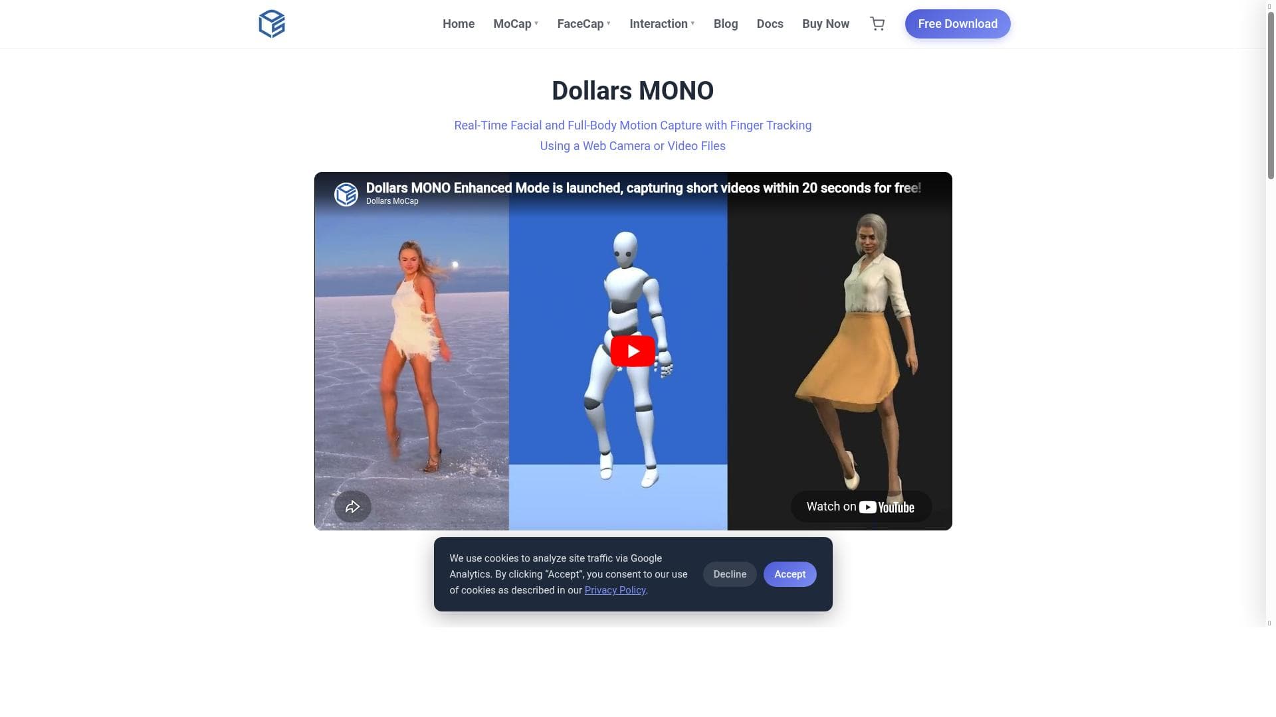Screen dimensions: 1276x717
Task: Open the shopping cart icon
Action: tap(877, 24)
